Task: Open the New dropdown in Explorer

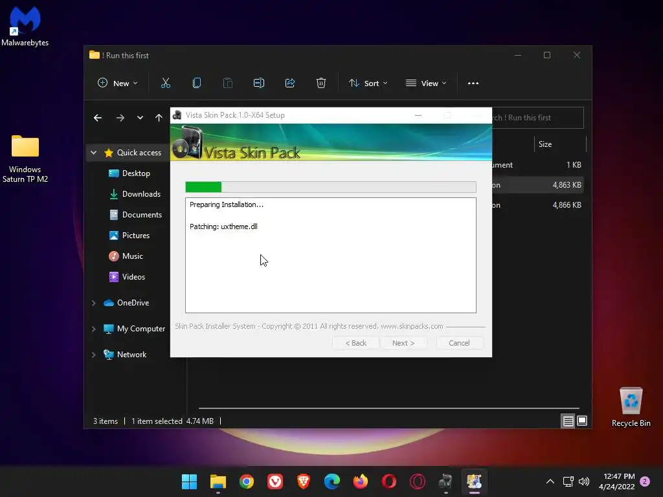Action: (118, 83)
